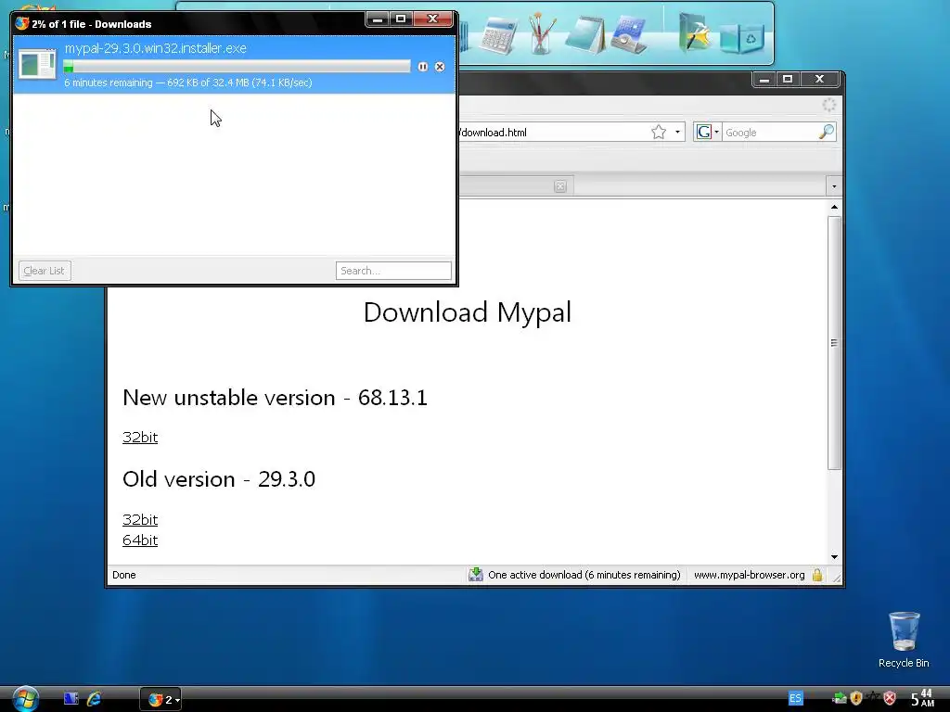Click the ES language indicator in the tray
The image size is (950, 712).
coord(795,698)
